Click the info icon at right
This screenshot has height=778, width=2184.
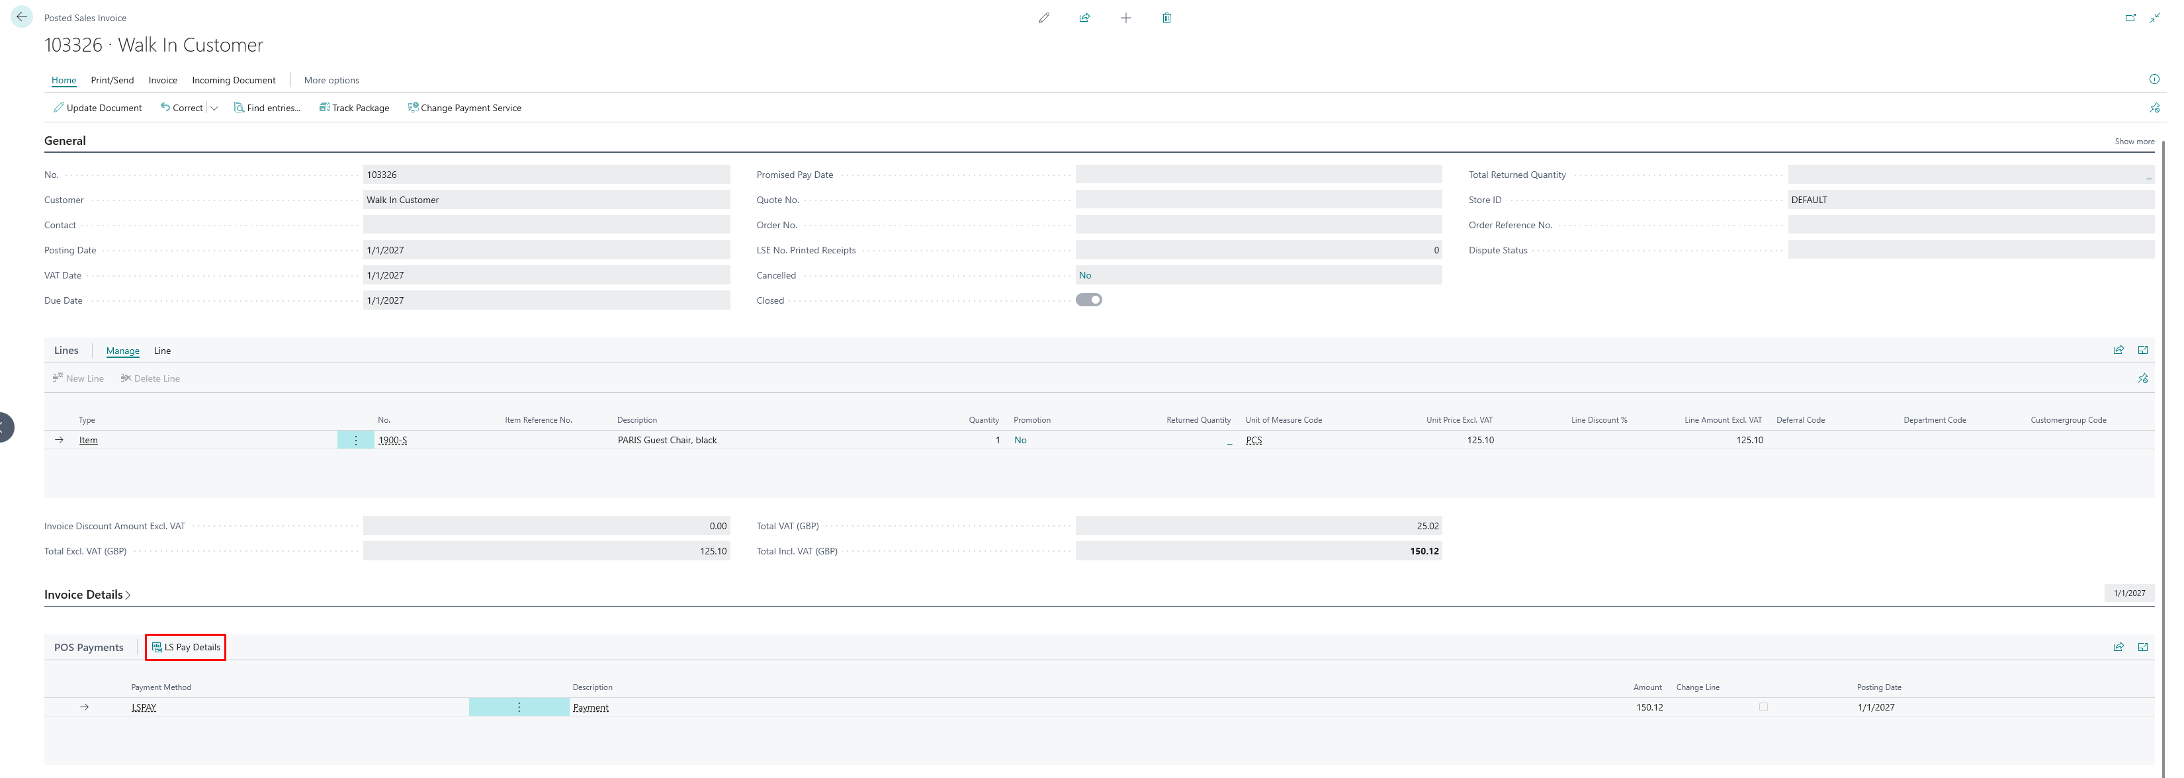(2154, 79)
